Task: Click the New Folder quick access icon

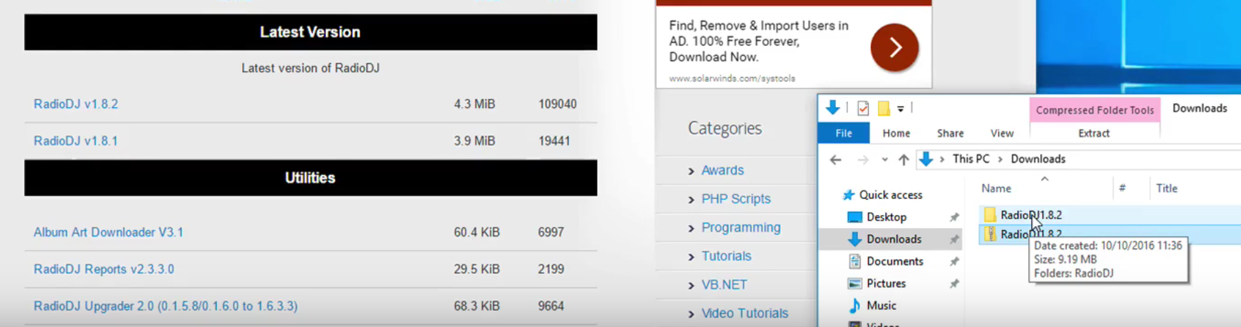Action: [883, 108]
